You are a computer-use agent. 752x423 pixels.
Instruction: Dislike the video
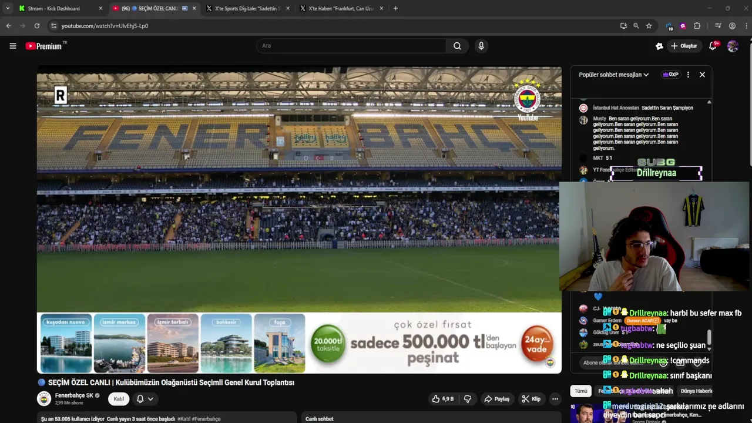point(468,399)
